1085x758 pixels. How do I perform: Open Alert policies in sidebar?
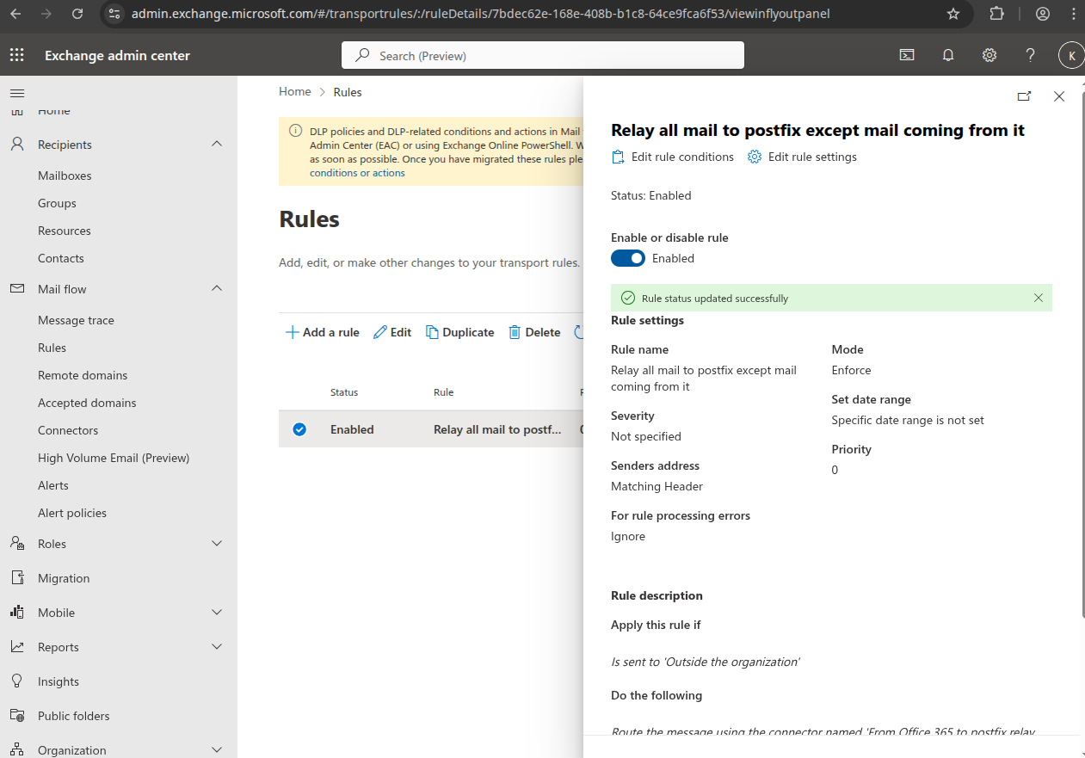pyautogui.click(x=72, y=513)
